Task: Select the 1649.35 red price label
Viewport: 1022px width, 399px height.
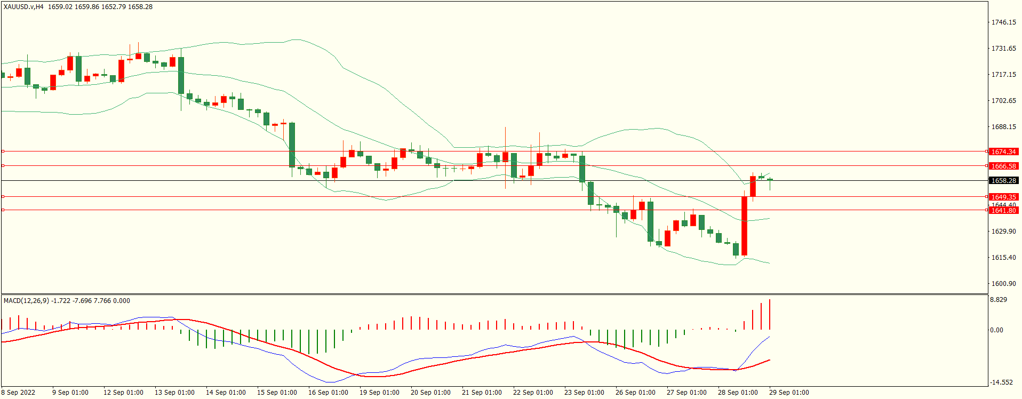Action: pyautogui.click(x=1003, y=197)
